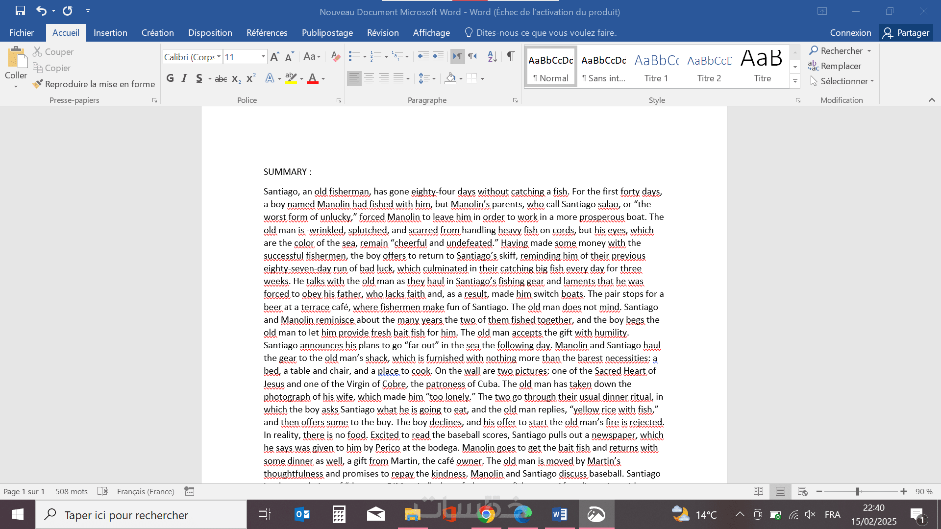
Task: Align text left
Action: click(x=354, y=78)
